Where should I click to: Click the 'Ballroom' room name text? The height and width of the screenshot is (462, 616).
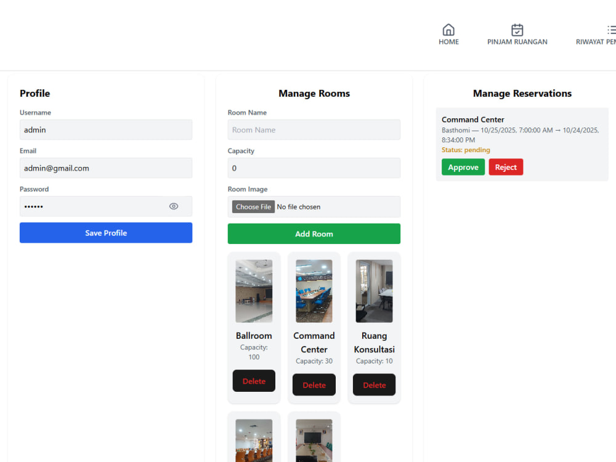point(254,336)
